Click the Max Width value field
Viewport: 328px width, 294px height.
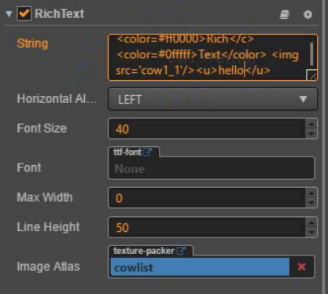(x=207, y=198)
